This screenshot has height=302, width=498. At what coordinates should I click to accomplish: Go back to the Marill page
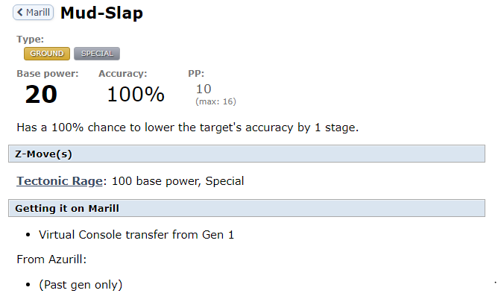(x=34, y=13)
